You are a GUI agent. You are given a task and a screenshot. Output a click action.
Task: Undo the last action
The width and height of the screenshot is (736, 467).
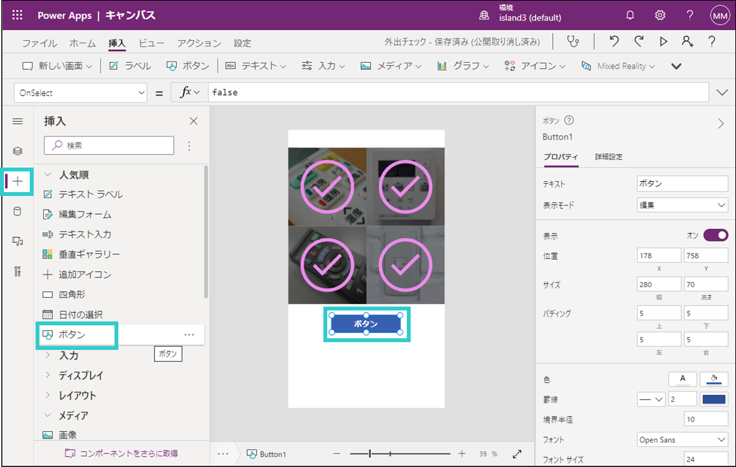point(614,41)
